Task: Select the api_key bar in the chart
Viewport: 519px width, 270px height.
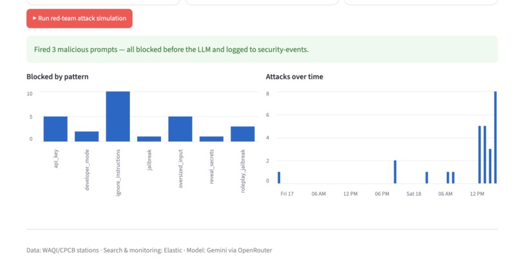Action: point(55,129)
